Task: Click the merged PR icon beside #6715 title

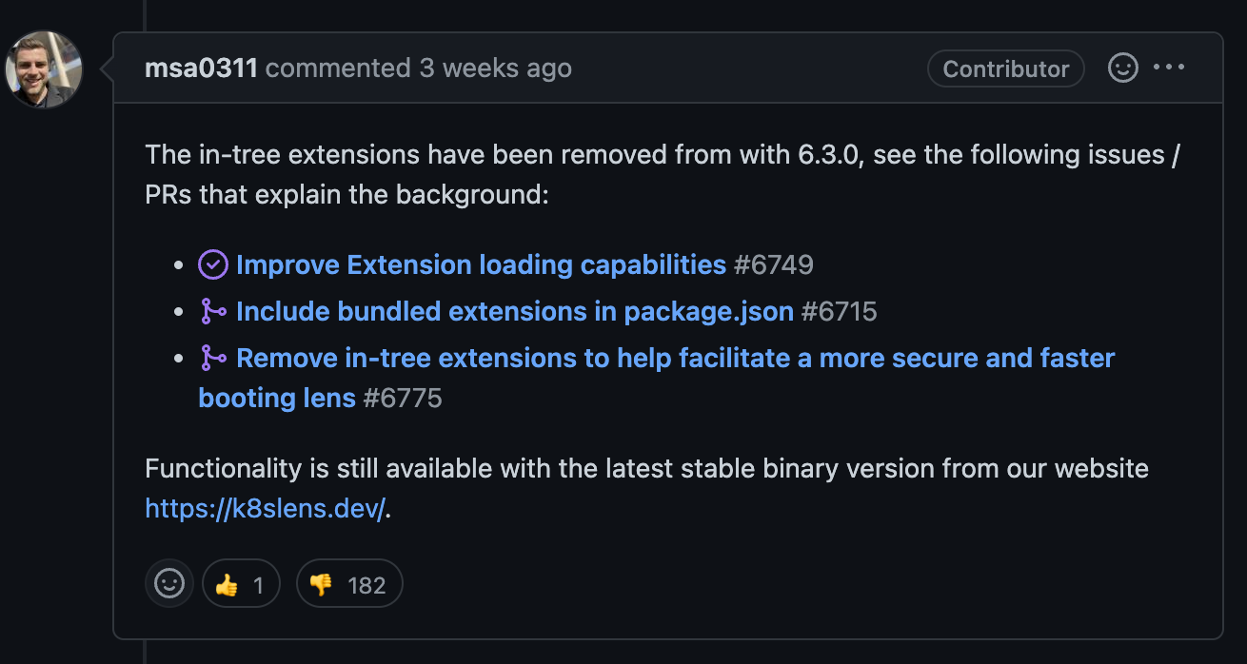Action: pyautogui.click(x=213, y=311)
